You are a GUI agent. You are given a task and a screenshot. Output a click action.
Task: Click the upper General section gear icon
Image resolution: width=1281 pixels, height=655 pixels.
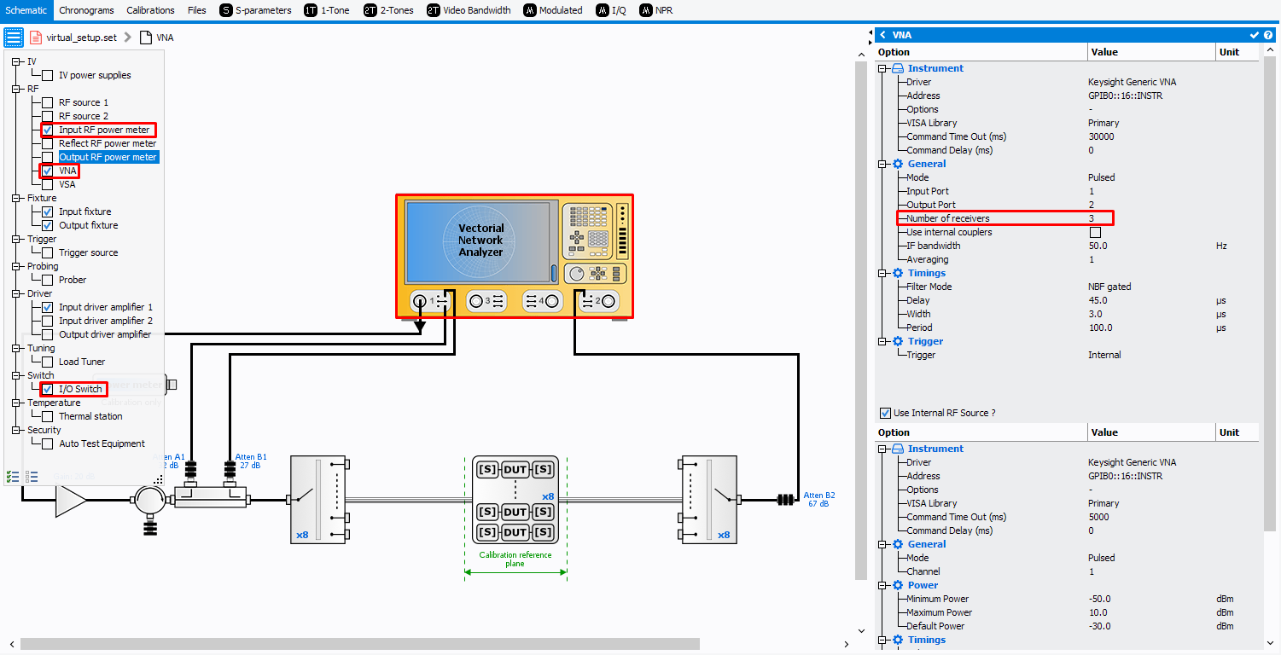pyautogui.click(x=898, y=164)
